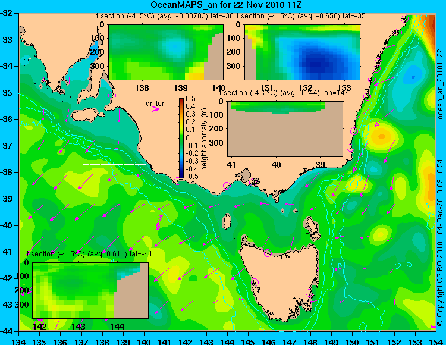446x345 pixels.
Task: Click the blue cold eddy near 153E, 34.4S
Action: [x=413, y=76]
